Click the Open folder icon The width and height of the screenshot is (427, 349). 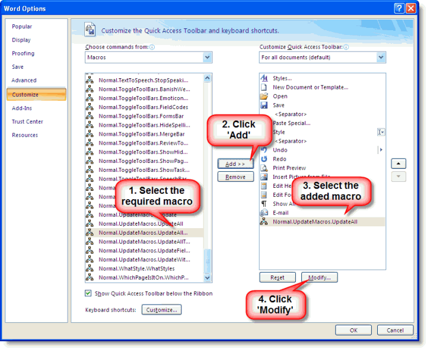[x=264, y=96]
